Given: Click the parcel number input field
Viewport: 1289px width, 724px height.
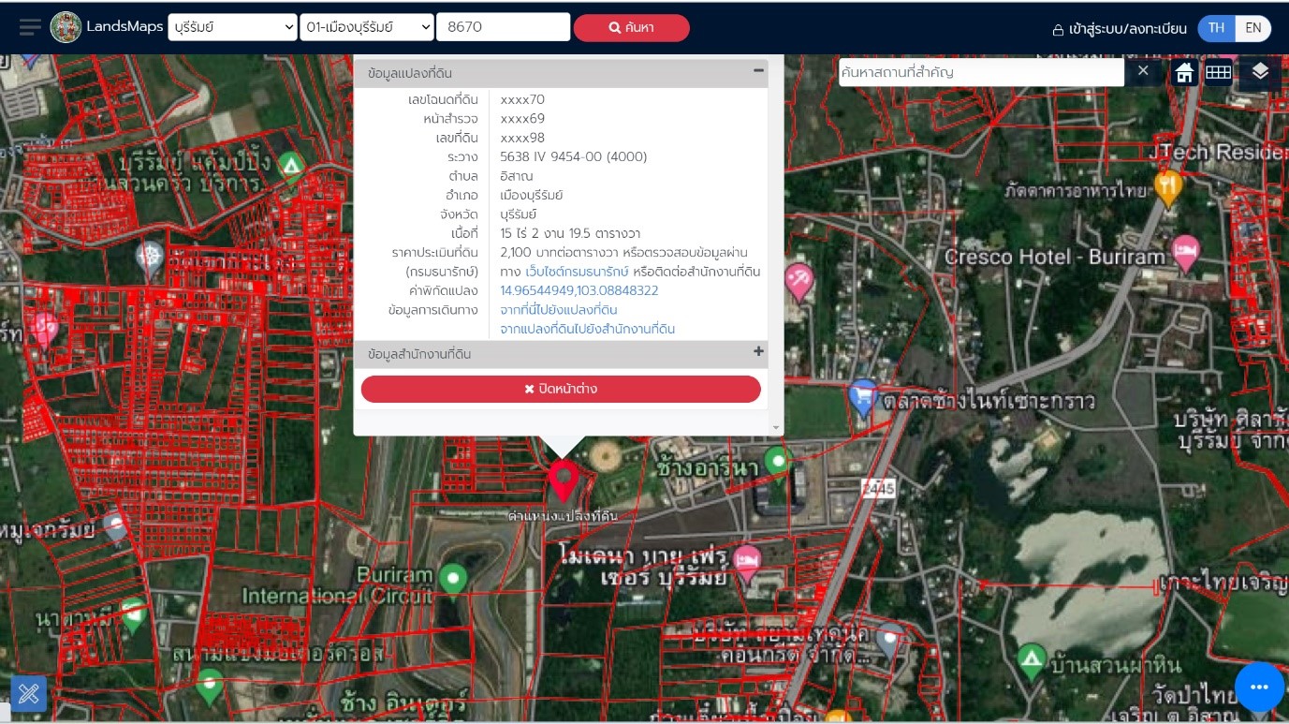Looking at the screenshot, I should click(x=503, y=27).
